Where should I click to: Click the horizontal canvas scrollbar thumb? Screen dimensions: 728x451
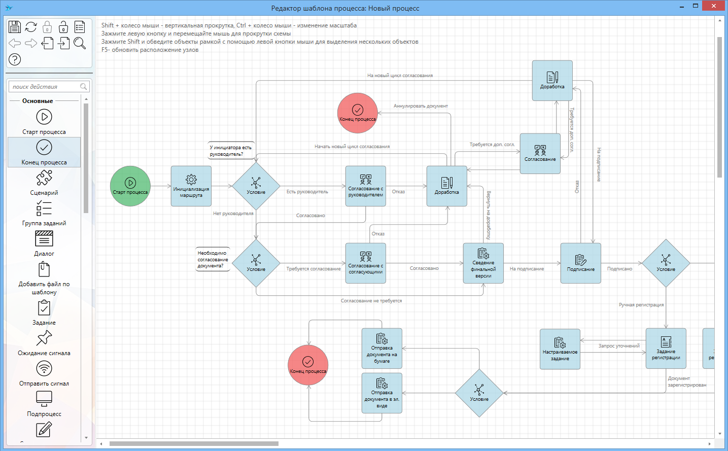pos(194,444)
